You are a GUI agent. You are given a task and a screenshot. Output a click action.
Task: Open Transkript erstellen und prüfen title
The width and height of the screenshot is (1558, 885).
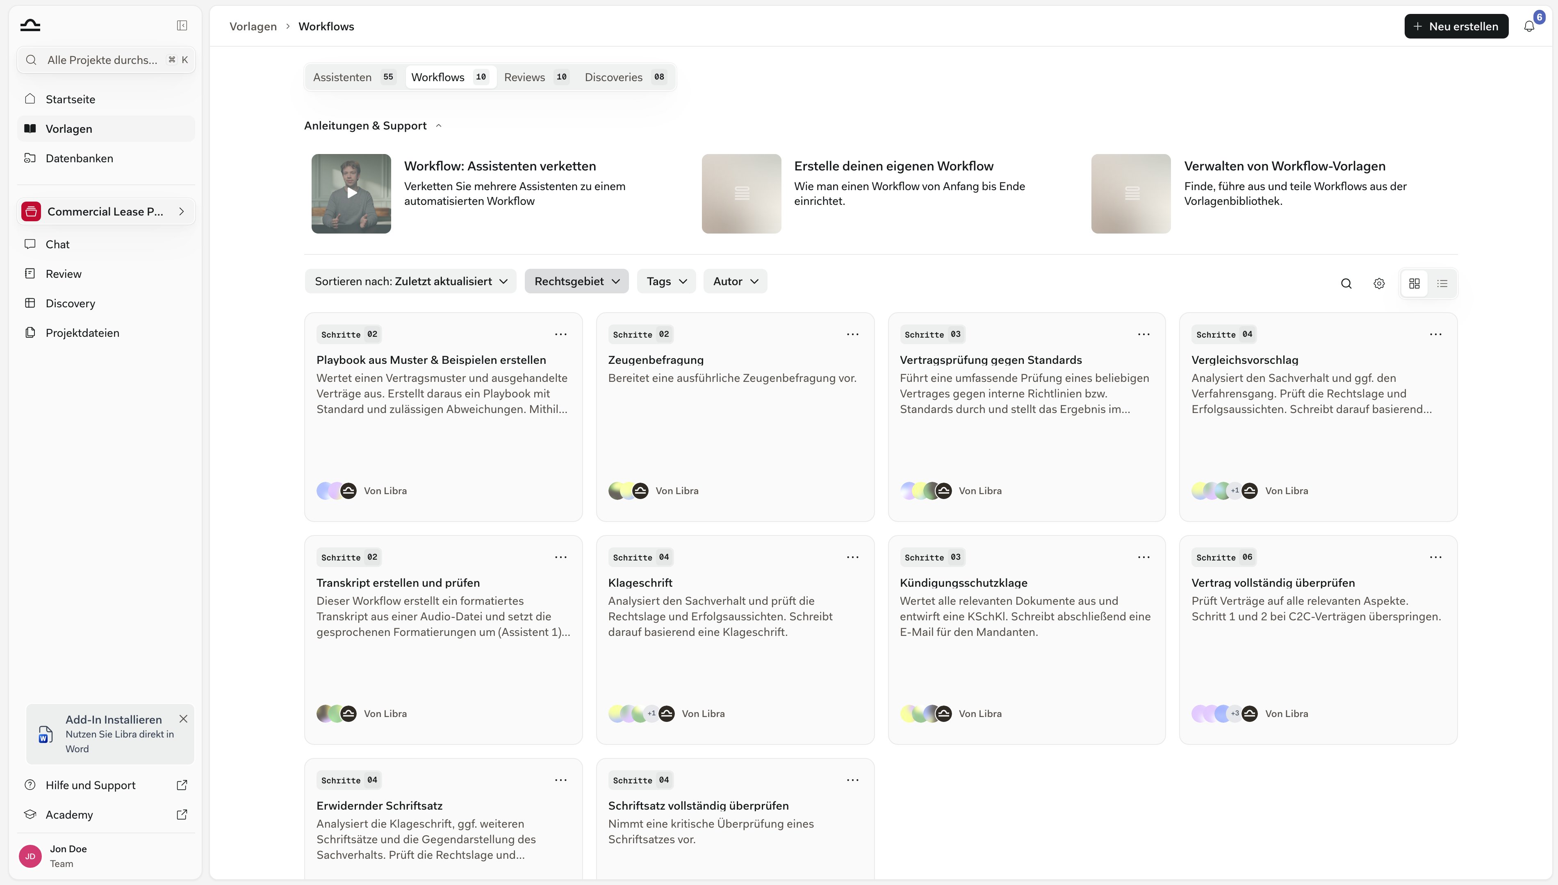398,583
